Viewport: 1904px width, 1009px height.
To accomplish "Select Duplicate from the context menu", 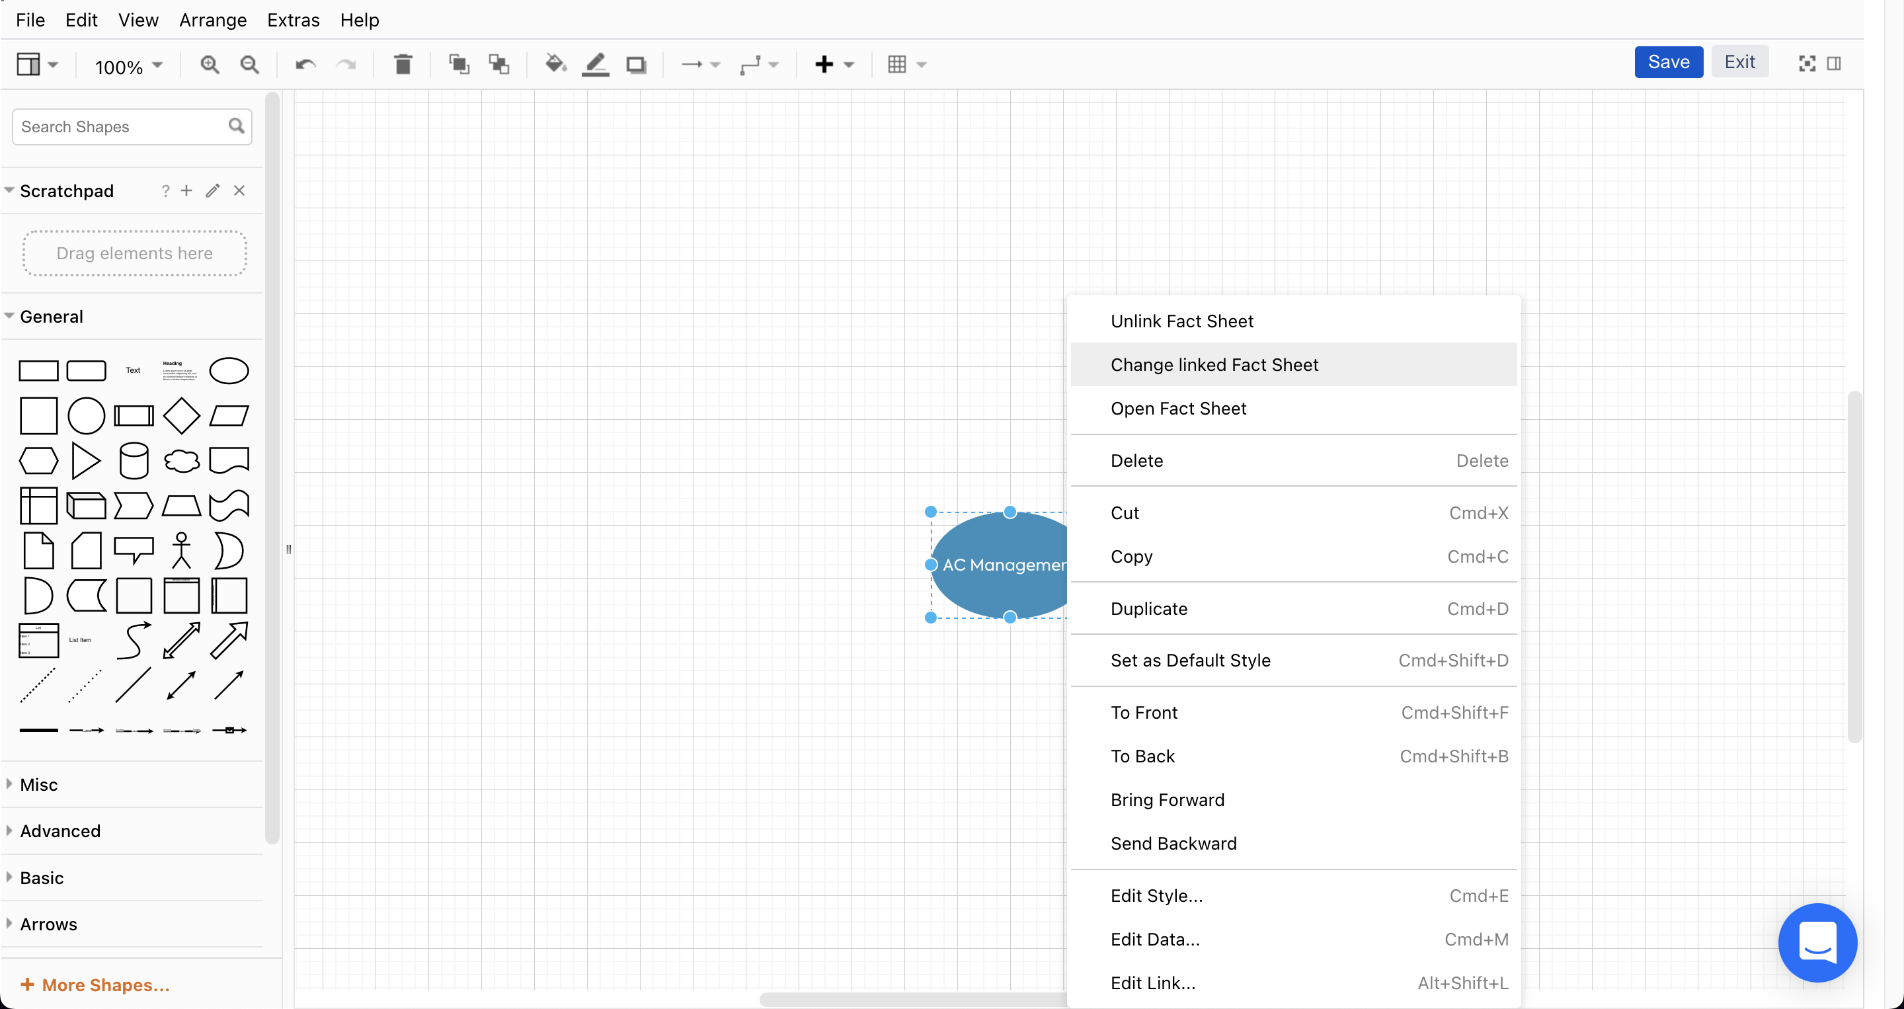I will pyautogui.click(x=1148, y=608).
